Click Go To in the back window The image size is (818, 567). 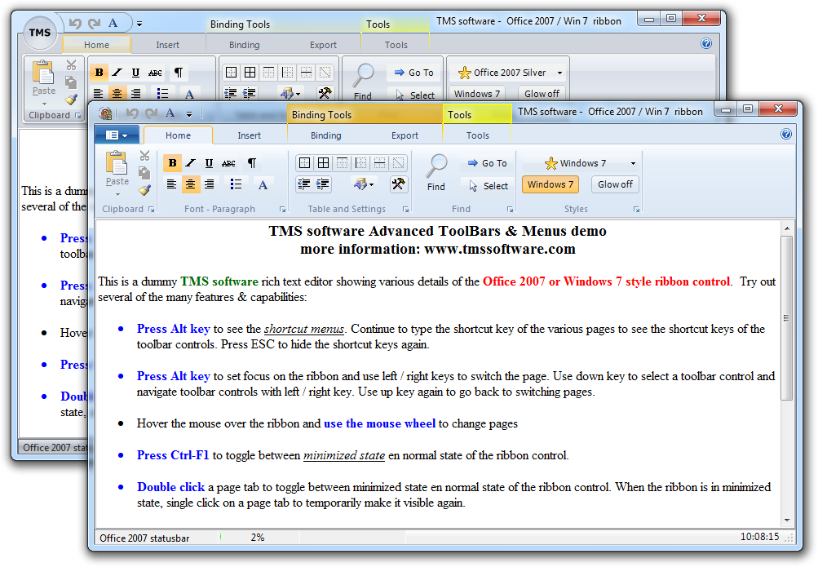click(x=414, y=73)
